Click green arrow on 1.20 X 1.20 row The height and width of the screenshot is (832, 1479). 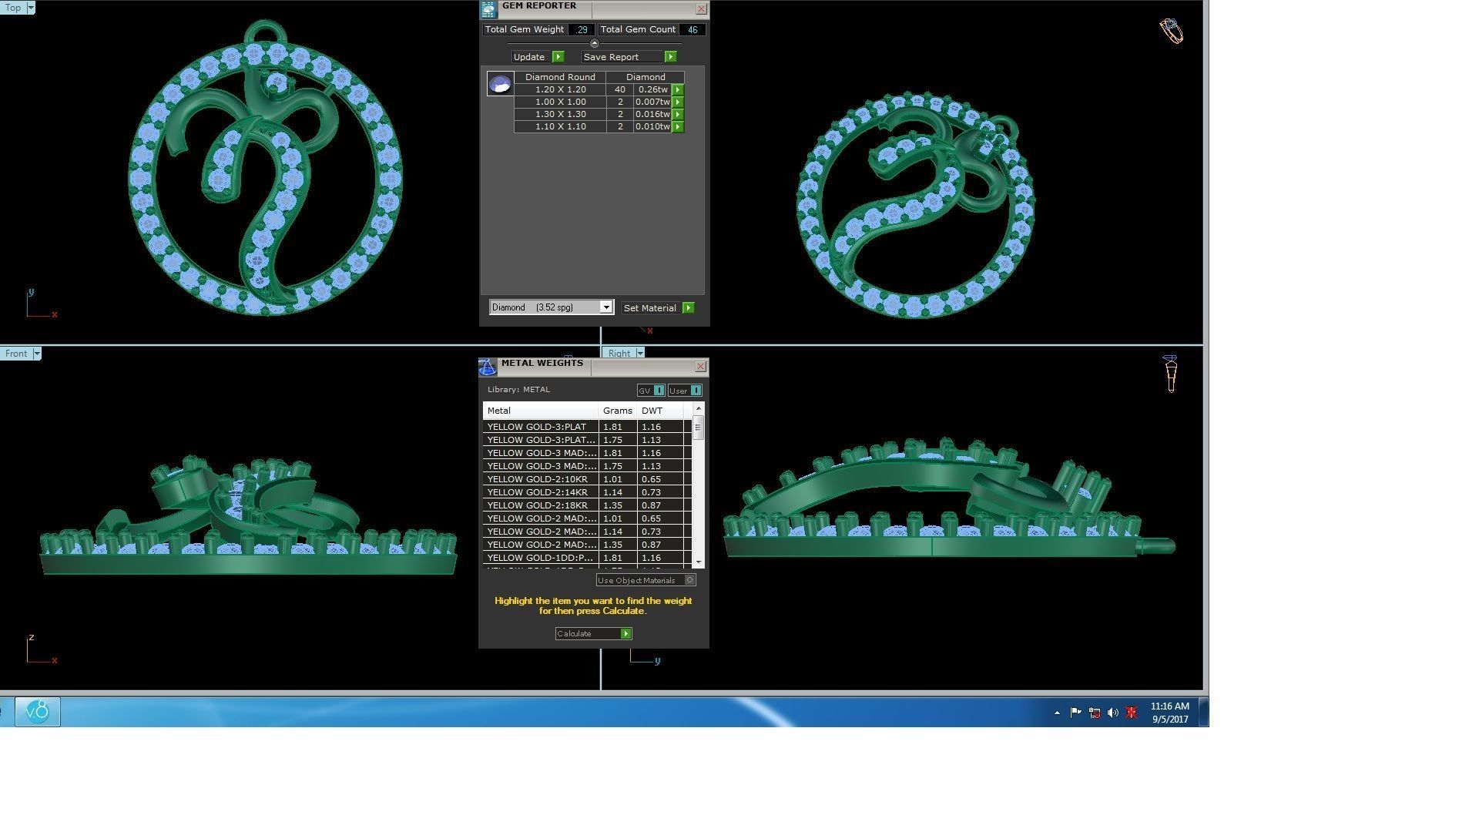click(x=678, y=89)
